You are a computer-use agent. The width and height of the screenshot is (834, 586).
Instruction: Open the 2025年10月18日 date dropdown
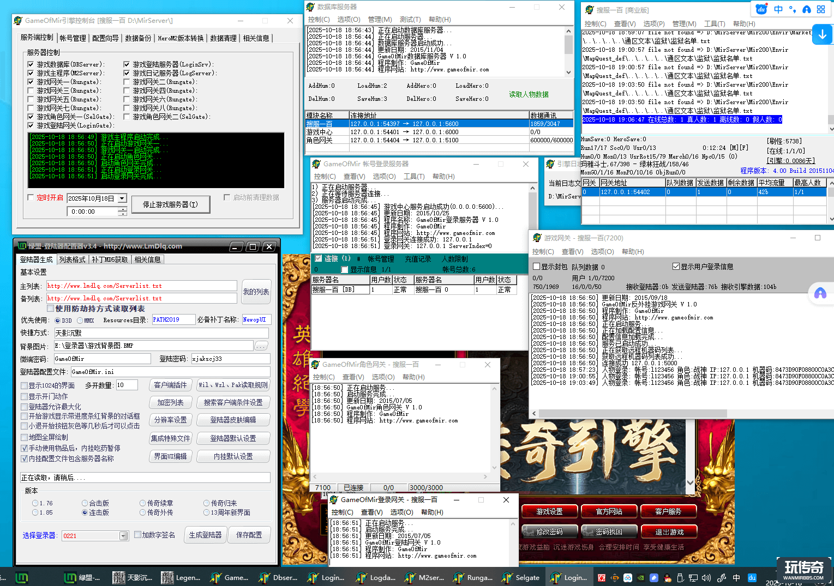[122, 198]
